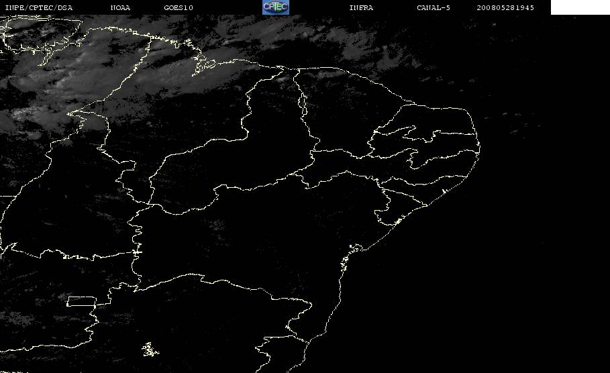This screenshot has width=610, height=373.
Task: Click the NOAA header label
Action: [x=120, y=8]
